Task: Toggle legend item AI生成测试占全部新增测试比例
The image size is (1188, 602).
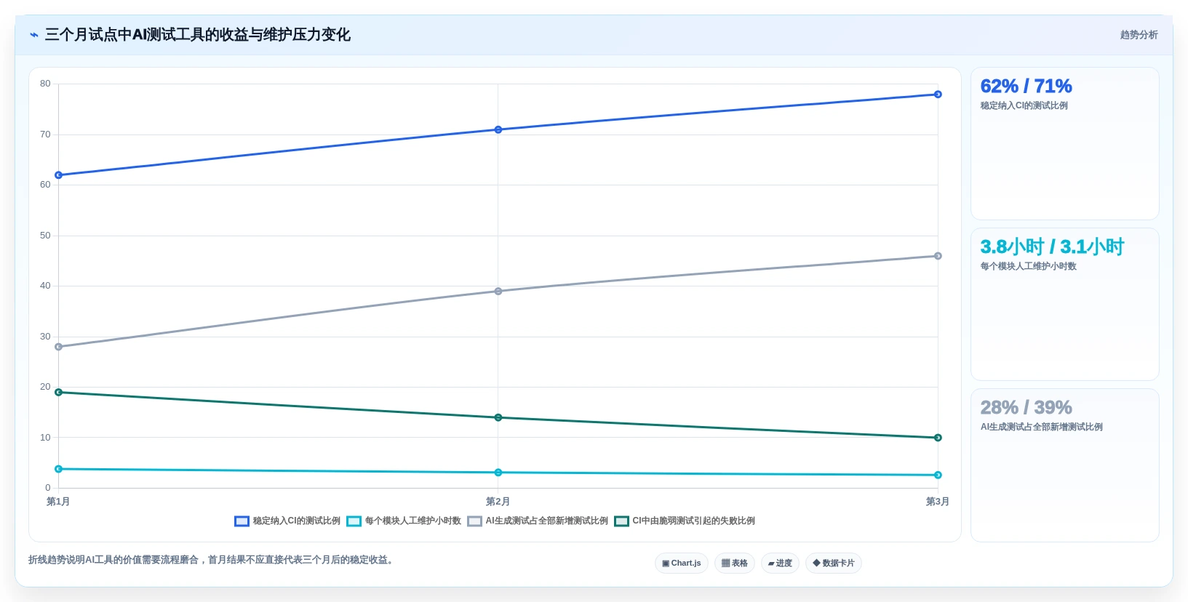Action: tap(538, 521)
